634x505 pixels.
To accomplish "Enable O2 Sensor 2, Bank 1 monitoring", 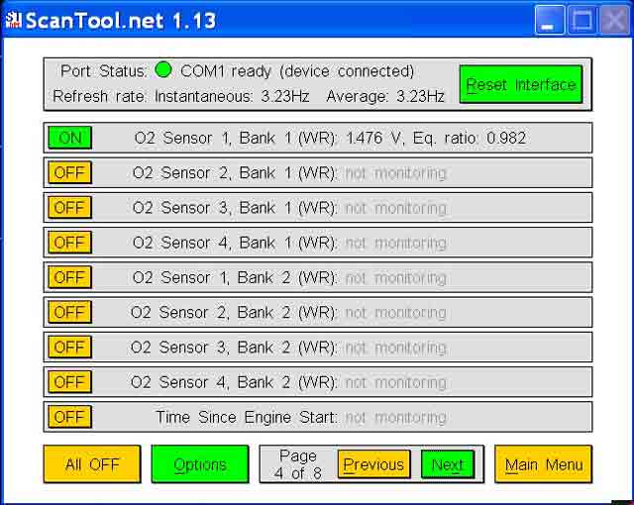I will click(x=69, y=173).
